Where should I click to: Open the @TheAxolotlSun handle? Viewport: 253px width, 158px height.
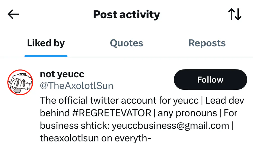[76, 86]
